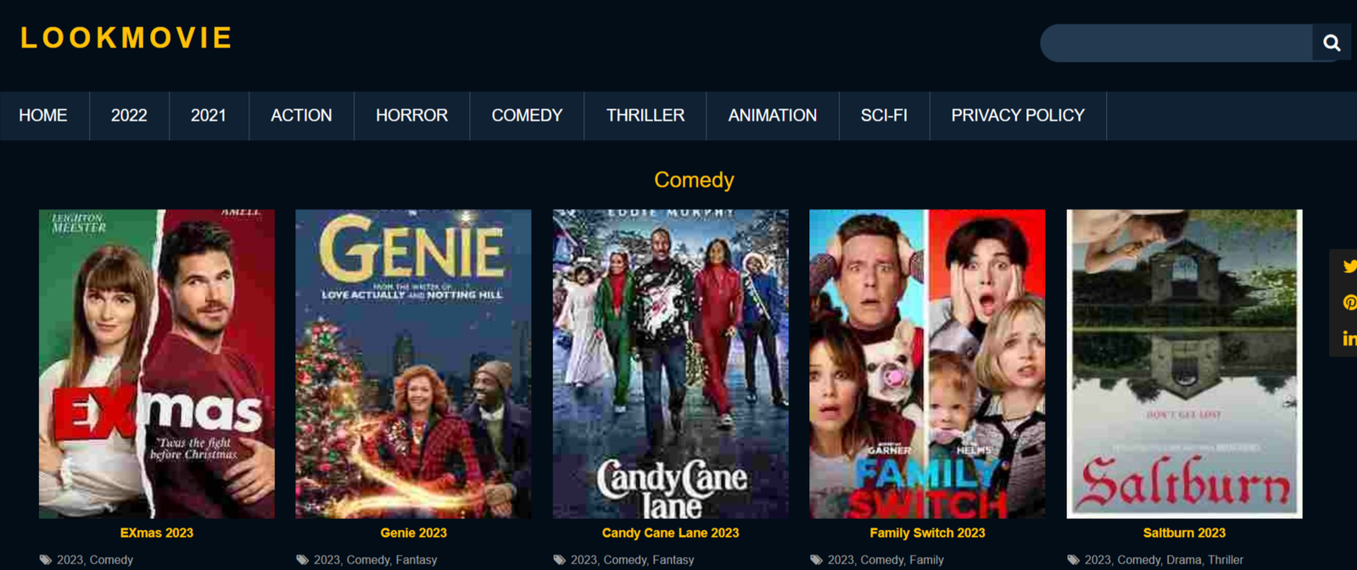1357x570 pixels.
Task: Open the LOOKMOVIE site logo
Action: (126, 38)
